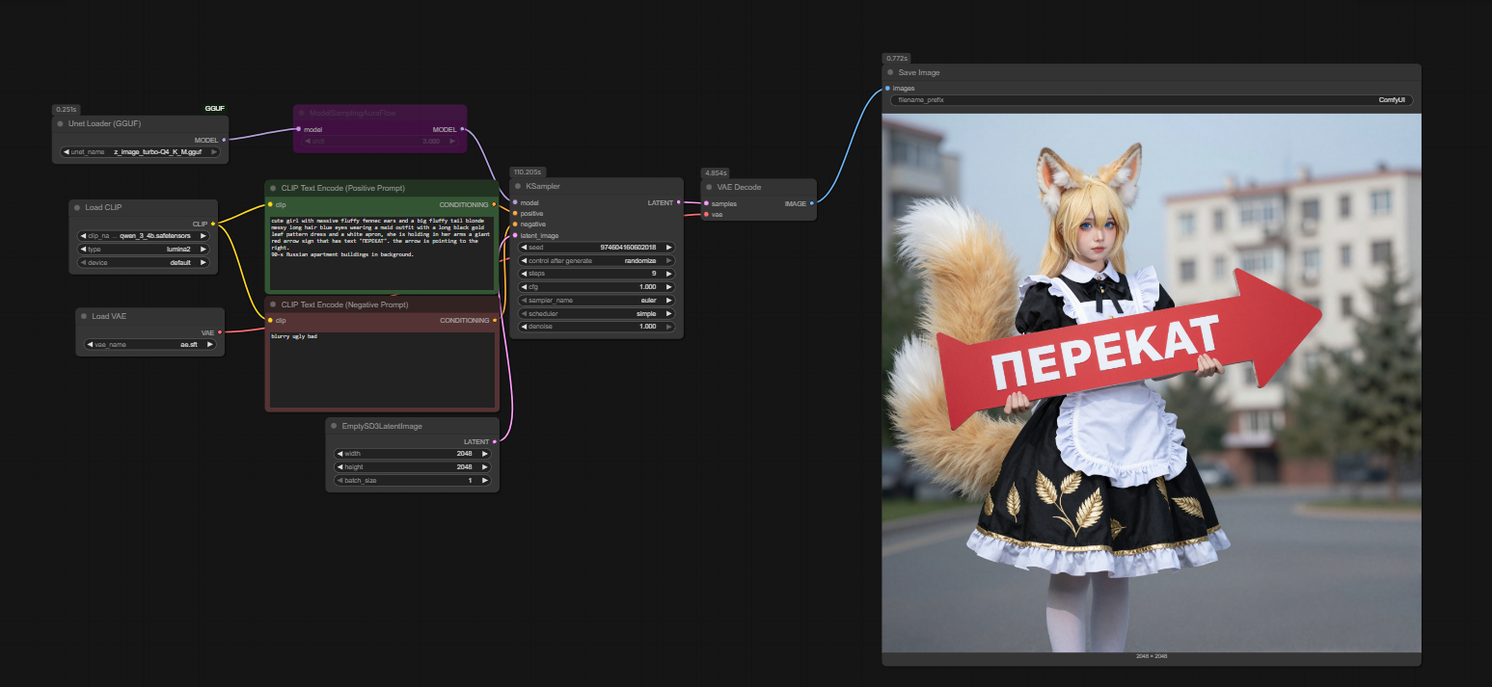The image size is (1492, 687).
Task: Click CONDITIONING output socket on Negative Prompt node
Action: [x=495, y=320]
